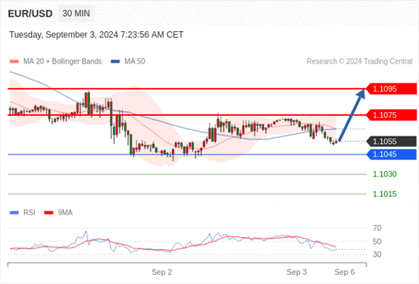419x284 pixels.
Task: Click the 9MA legend color swatch
Action: pyautogui.click(x=48, y=213)
